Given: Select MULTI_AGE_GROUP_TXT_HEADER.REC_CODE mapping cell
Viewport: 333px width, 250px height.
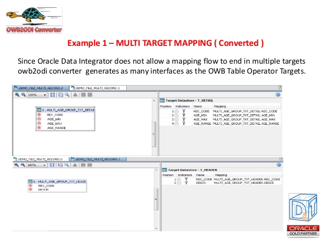Looking at the screenshot, I should pyautogui.click(x=247, y=179).
